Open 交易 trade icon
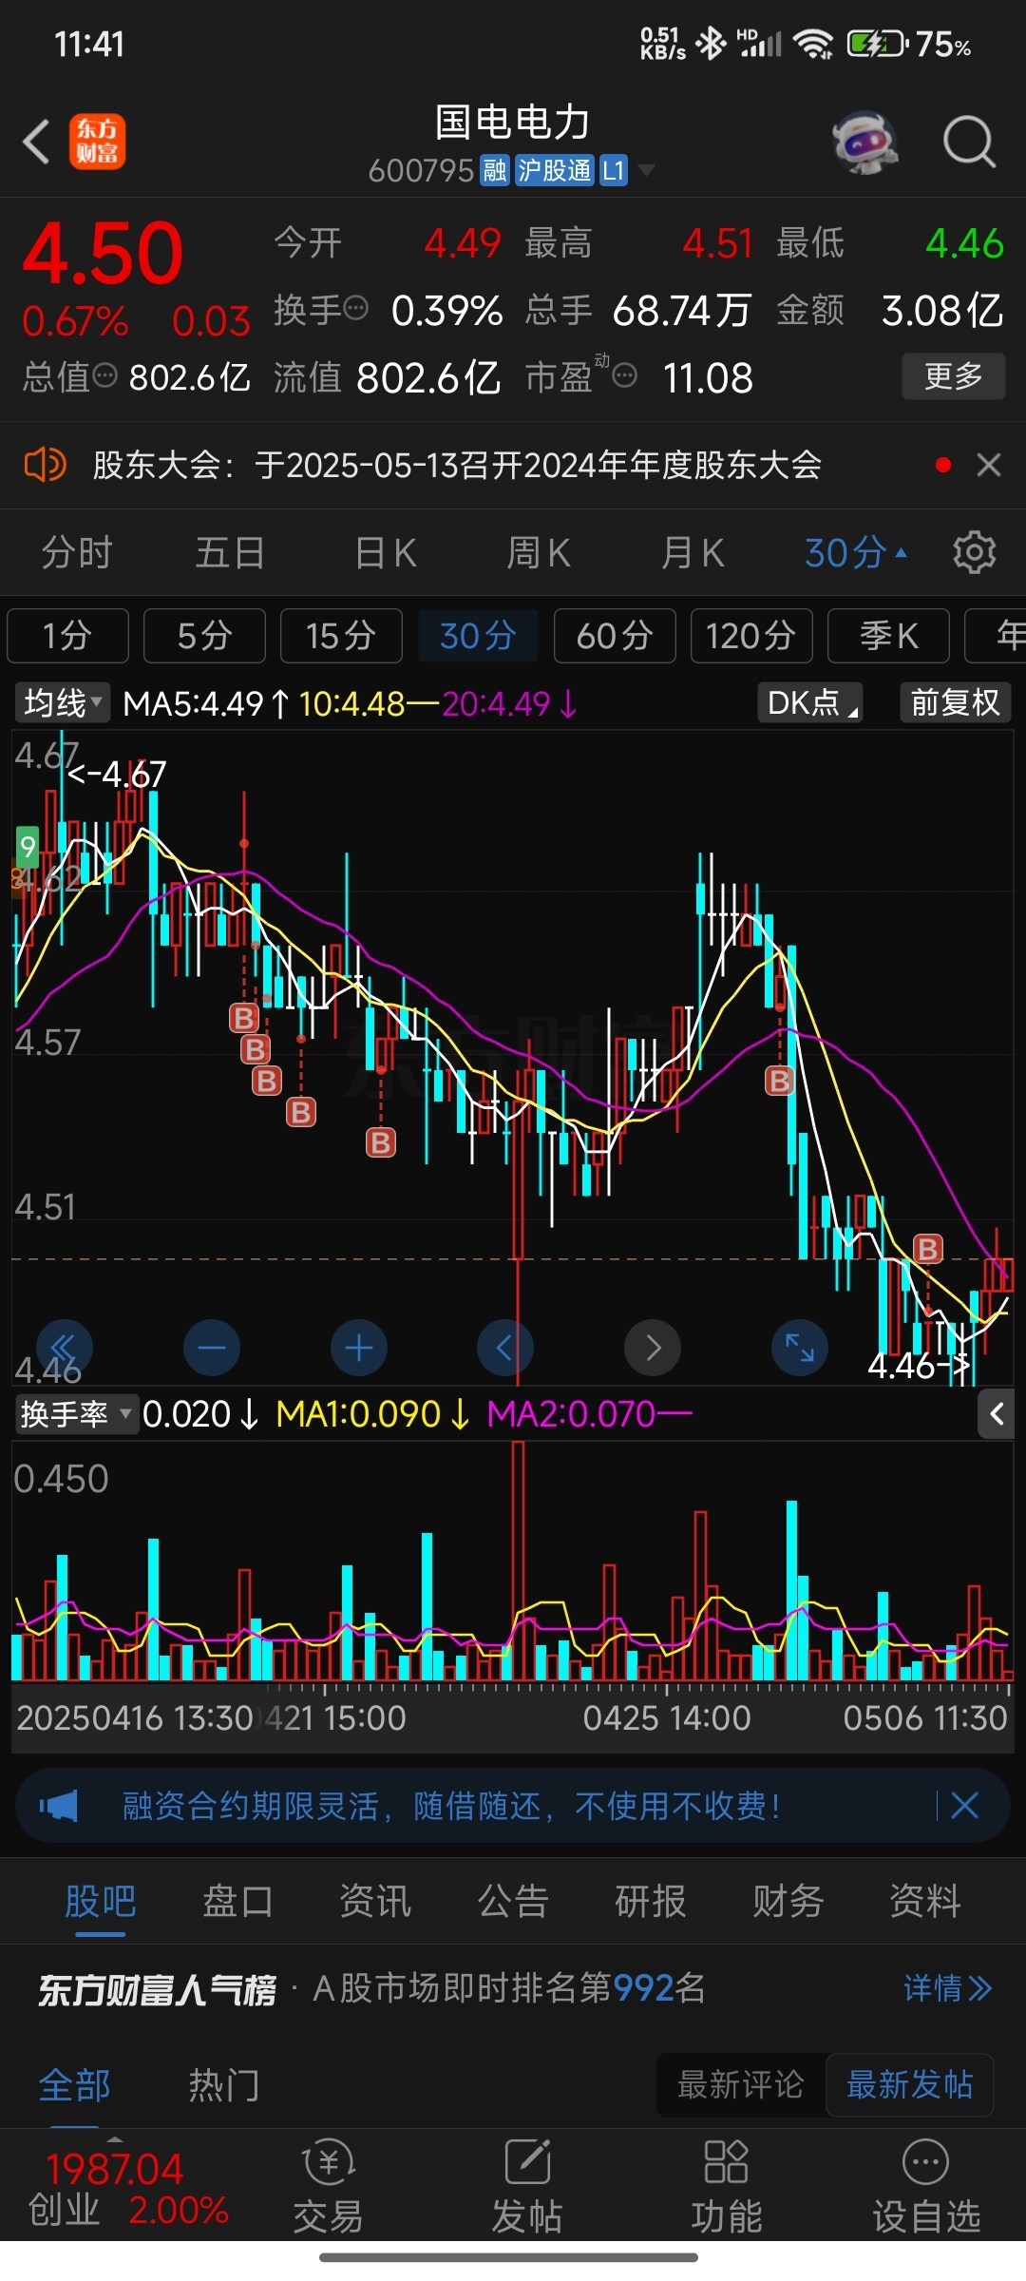The width and height of the screenshot is (1026, 2281). (328, 2185)
